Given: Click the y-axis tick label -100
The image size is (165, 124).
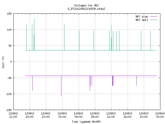Looking at the screenshot, I should click(9, 94).
